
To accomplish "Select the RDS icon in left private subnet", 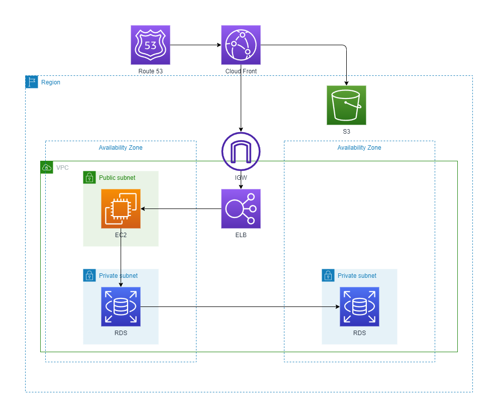I will [121, 307].
